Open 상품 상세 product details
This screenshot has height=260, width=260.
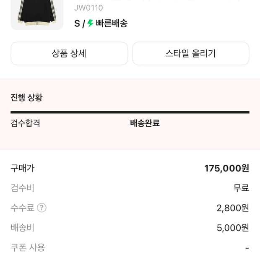point(69,54)
